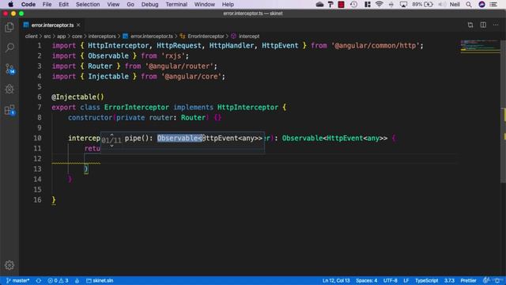
Task: Open the Manage gear at bottom of activity bar
Action: [x=9, y=265]
